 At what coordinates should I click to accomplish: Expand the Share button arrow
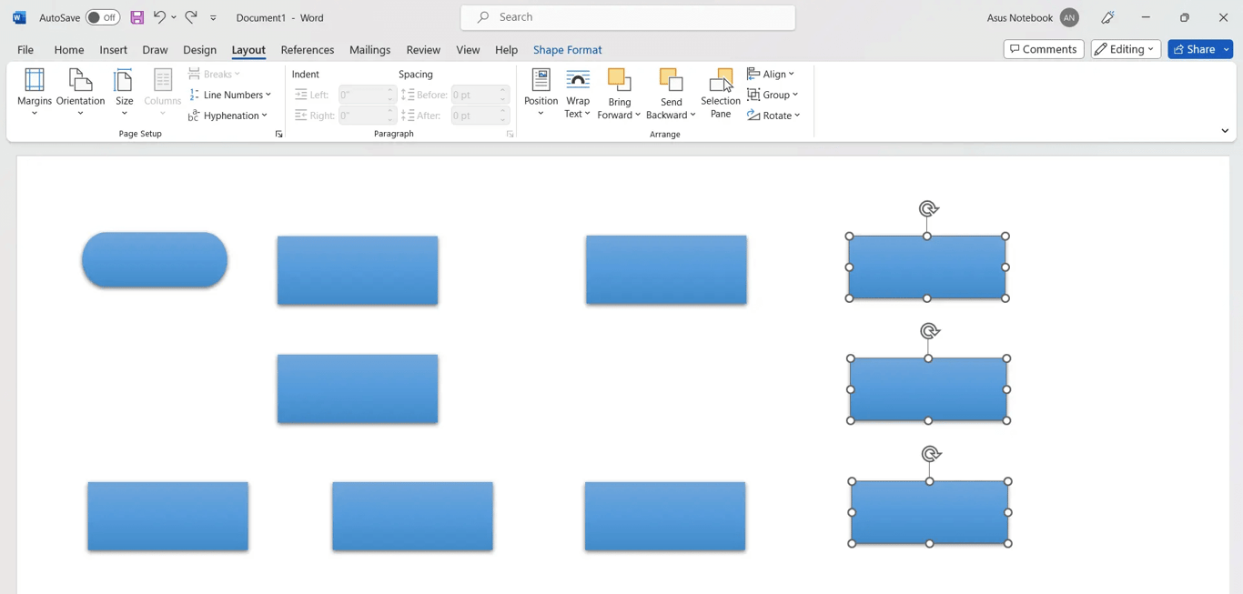(1227, 49)
